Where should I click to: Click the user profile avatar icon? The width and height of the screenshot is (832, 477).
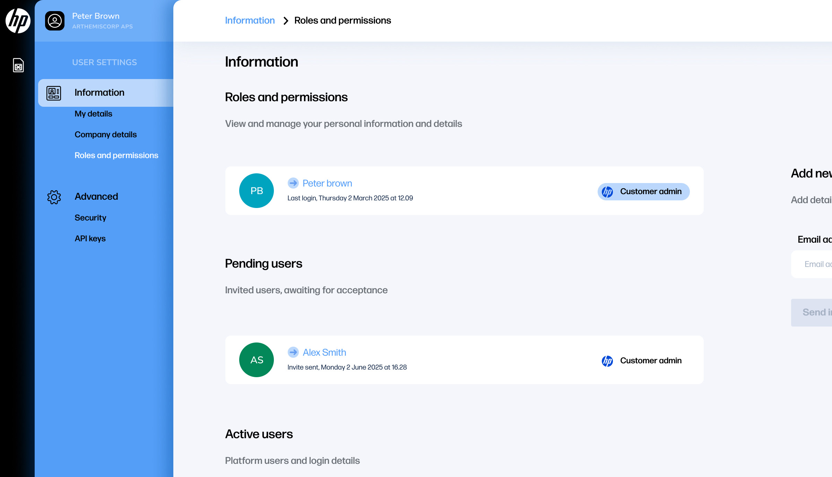tap(55, 21)
